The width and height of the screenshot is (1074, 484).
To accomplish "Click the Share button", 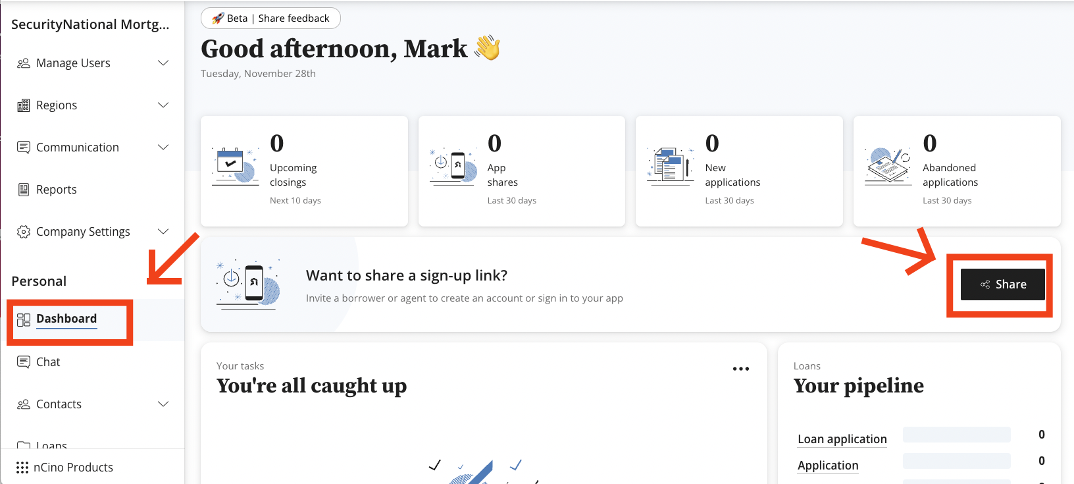I will tap(1002, 284).
